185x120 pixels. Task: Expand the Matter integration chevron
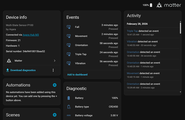pyautogui.click(x=55, y=61)
